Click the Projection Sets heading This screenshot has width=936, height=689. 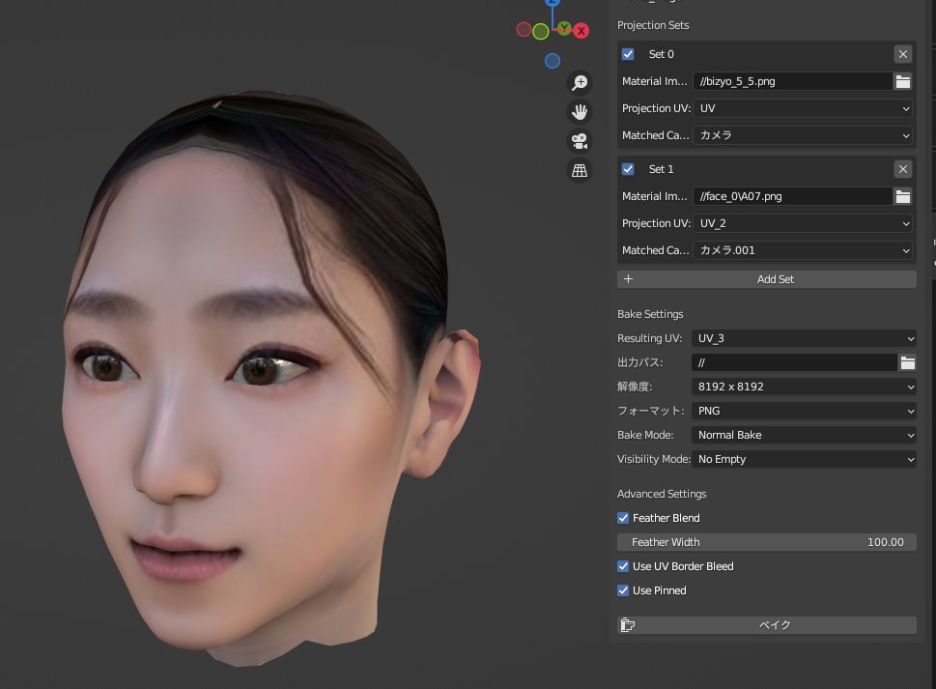[653, 25]
